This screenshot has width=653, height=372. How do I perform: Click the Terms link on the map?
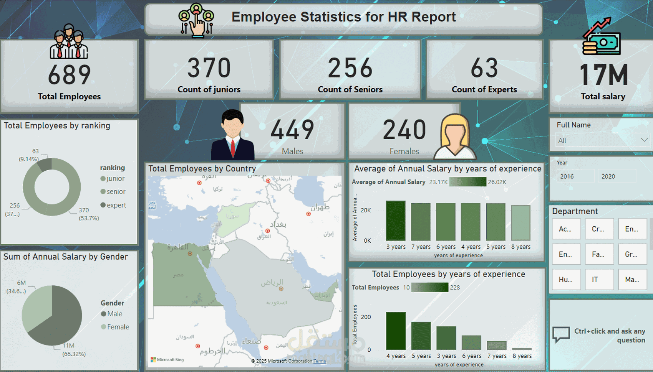pyautogui.click(x=319, y=361)
